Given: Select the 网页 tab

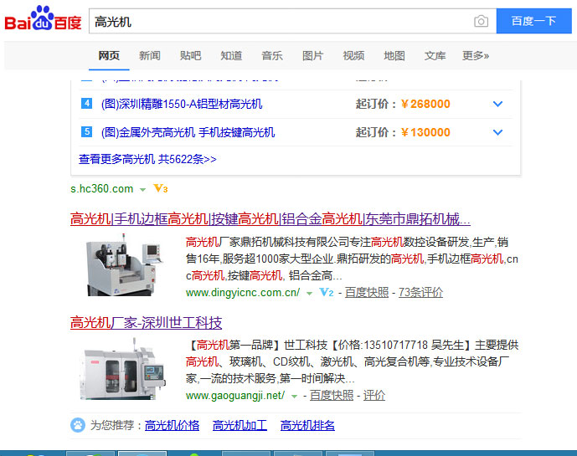Looking at the screenshot, I should (109, 55).
